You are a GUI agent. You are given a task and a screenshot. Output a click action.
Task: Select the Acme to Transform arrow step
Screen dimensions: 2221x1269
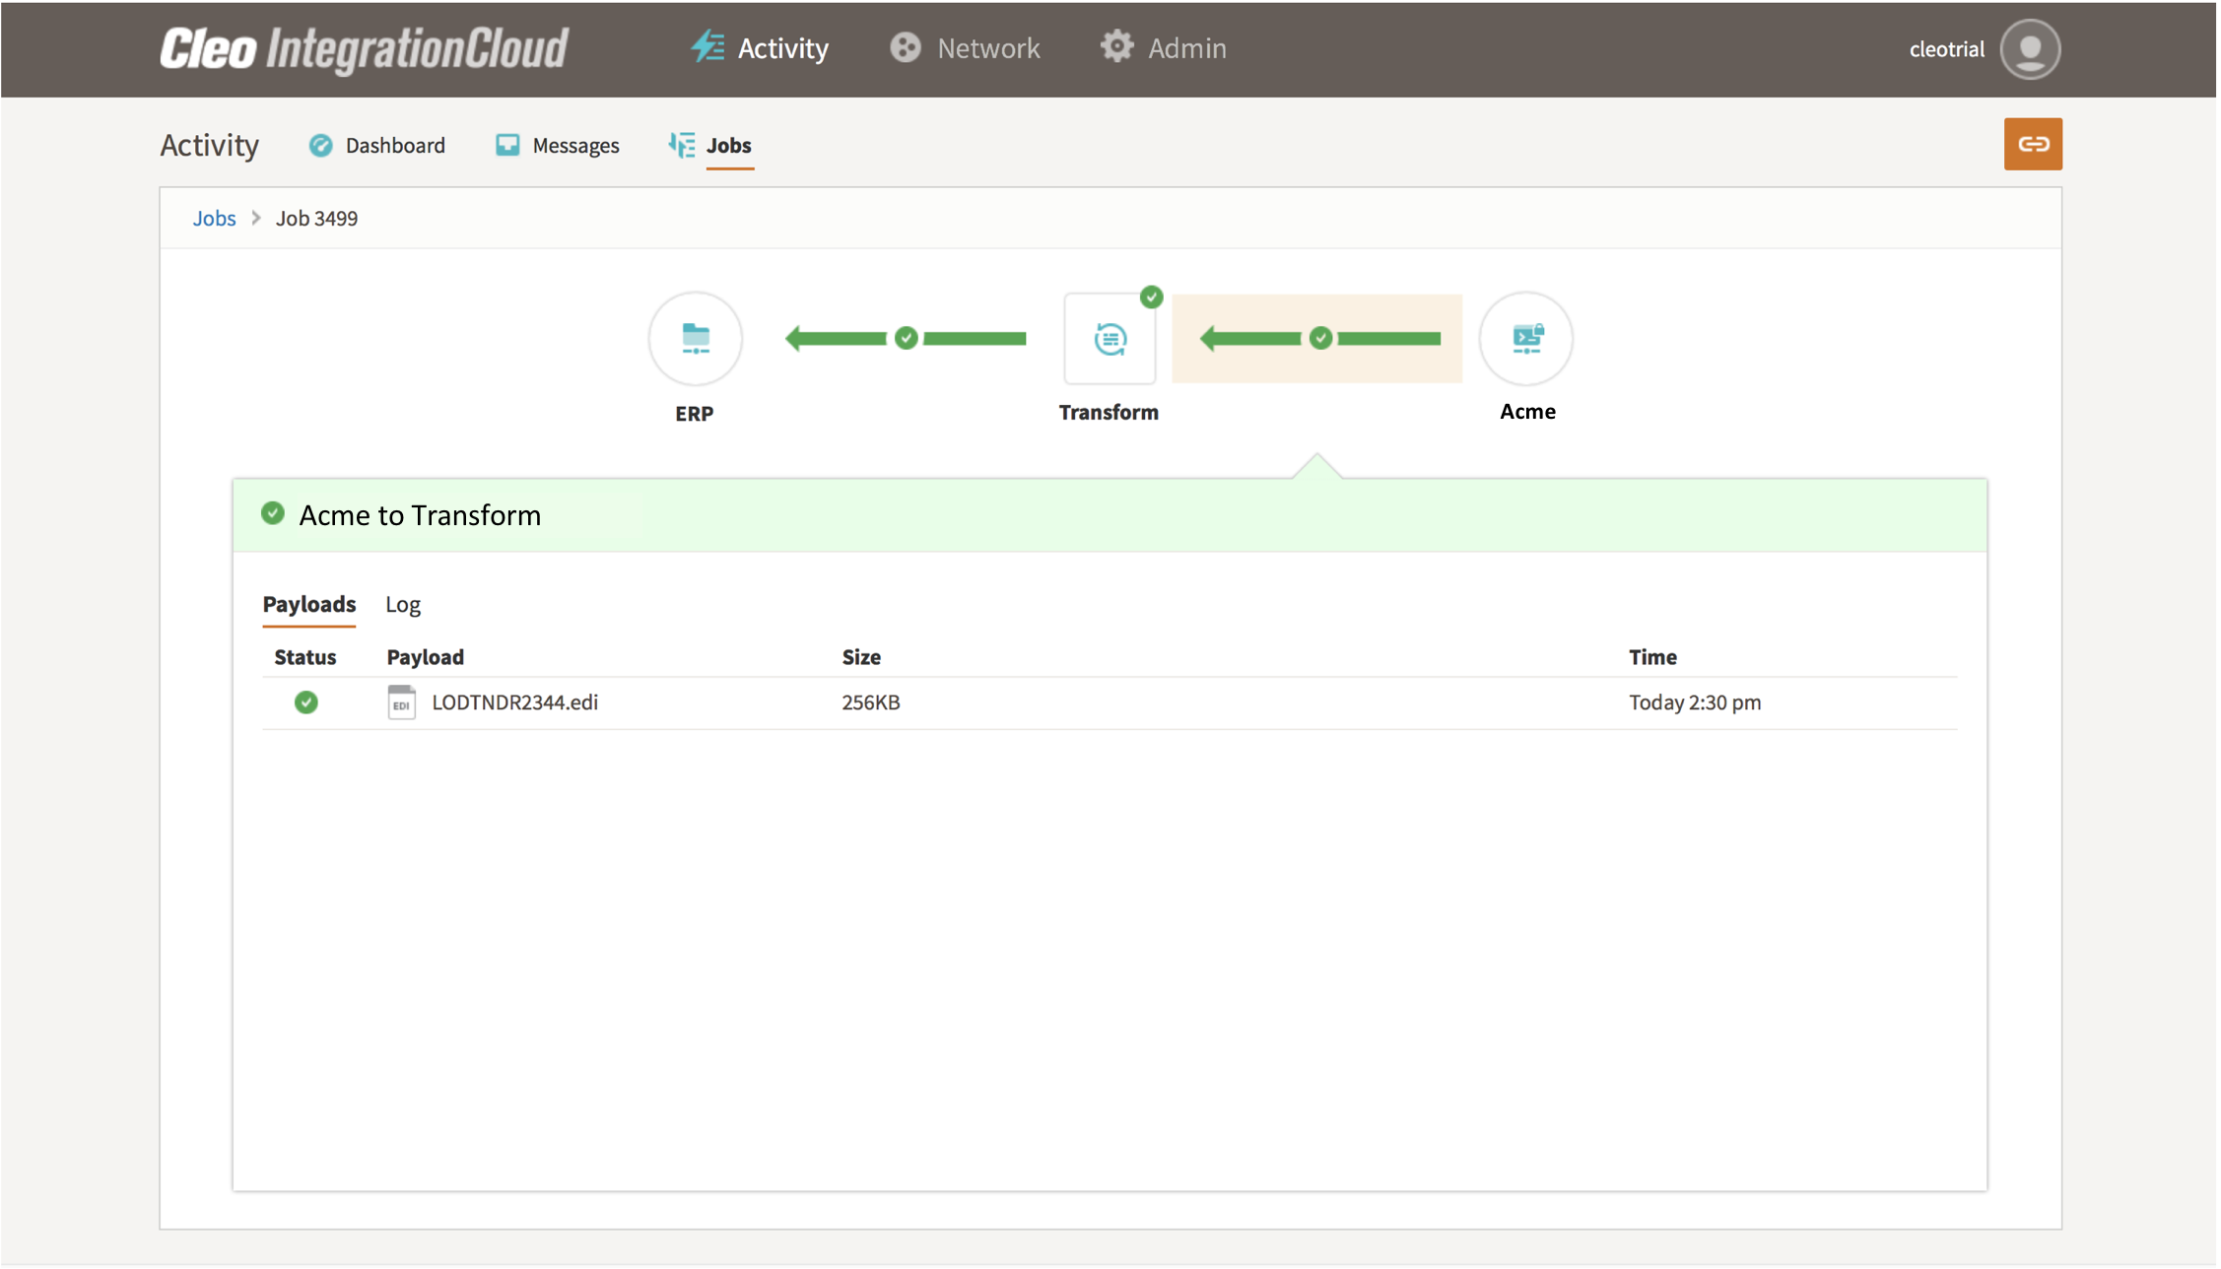click(1316, 338)
